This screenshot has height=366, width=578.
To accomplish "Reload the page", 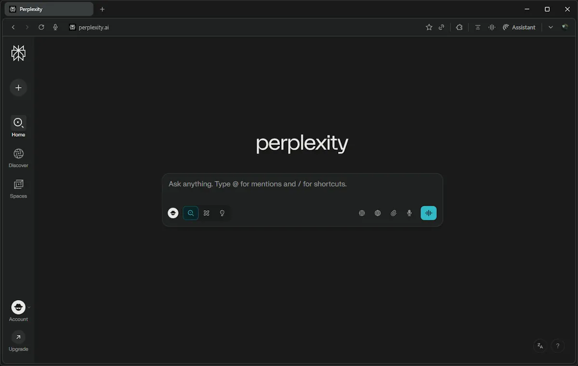I will coord(41,27).
